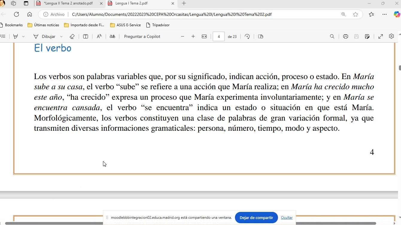This screenshot has height=225, width=401.
Task: Search within the PDF document
Action: 332,36
